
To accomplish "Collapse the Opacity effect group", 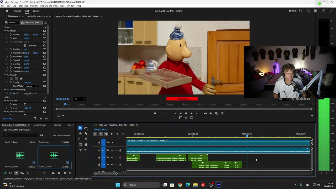I will tap(5, 75).
